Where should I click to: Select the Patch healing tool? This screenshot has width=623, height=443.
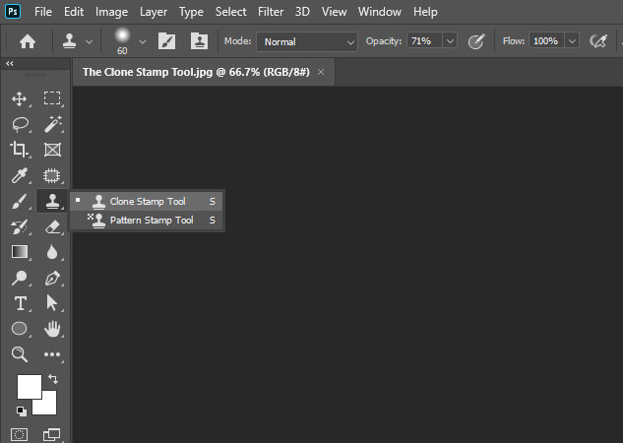point(52,175)
